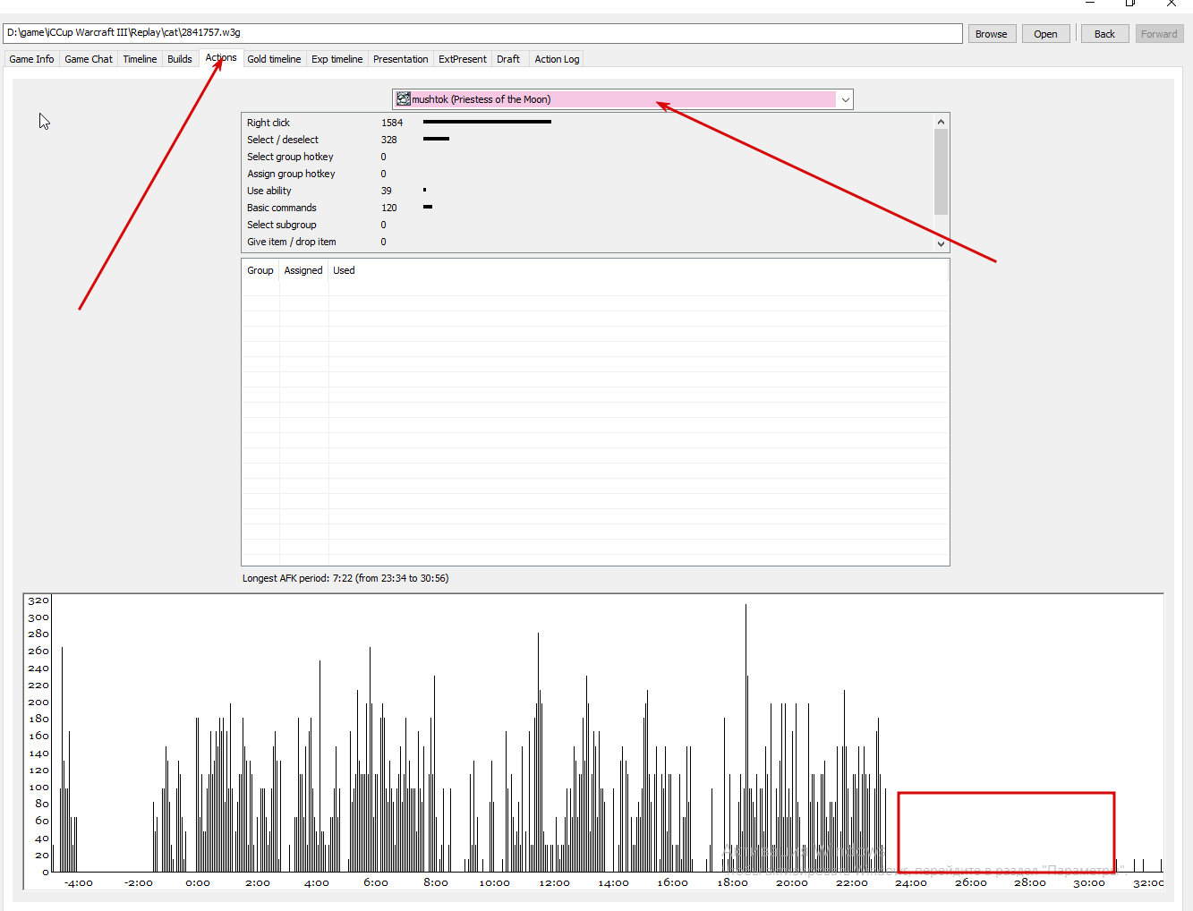The height and width of the screenshot is (911, 1193).
Task: Click the 18:00 mark on graph axis
Action: tap(732, 882)
